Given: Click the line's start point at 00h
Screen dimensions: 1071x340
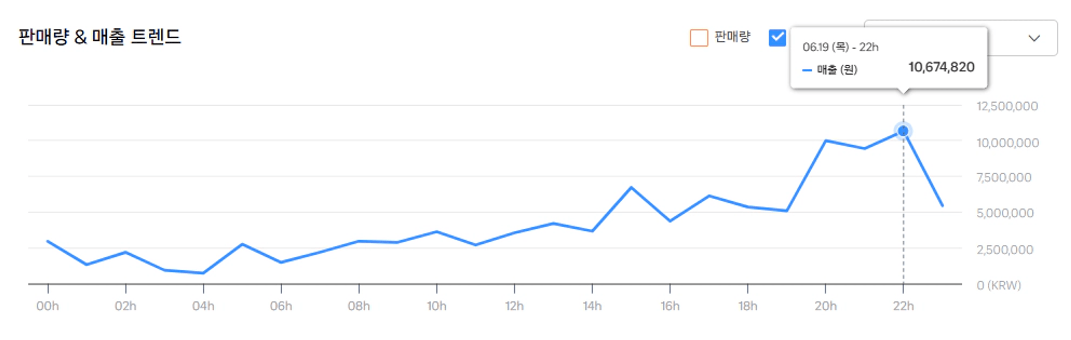Looking at the screenshot, I should tap(48, 241).
